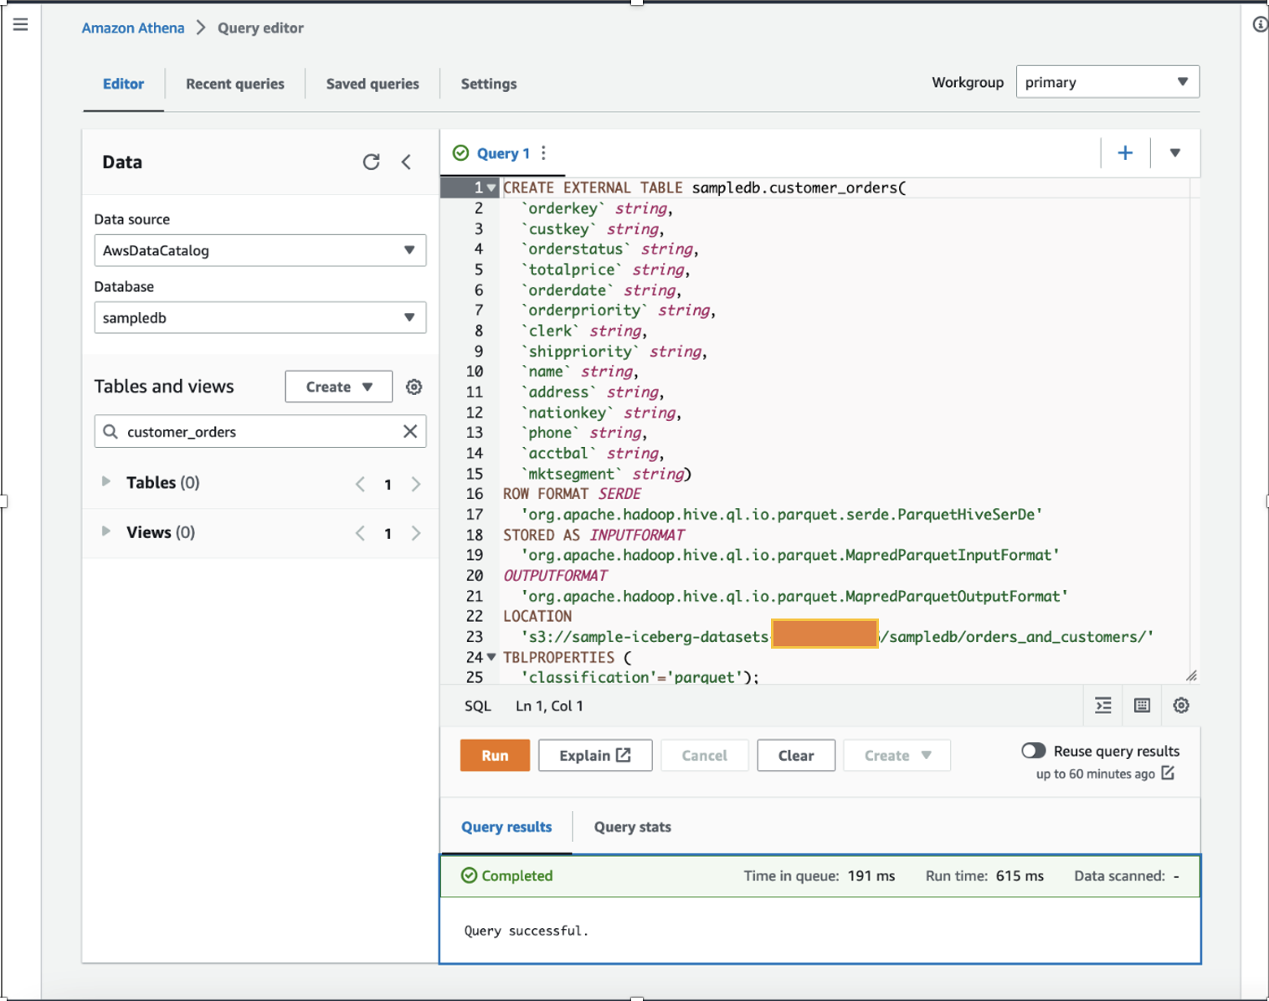The height and width of the screenshot is (1001, 1269).
Task: Toggle Reuse query results switch
Action: 1033,751
